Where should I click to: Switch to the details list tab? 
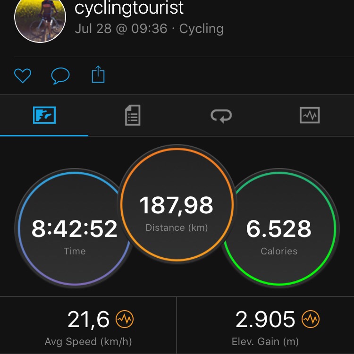tap(133, 115)
